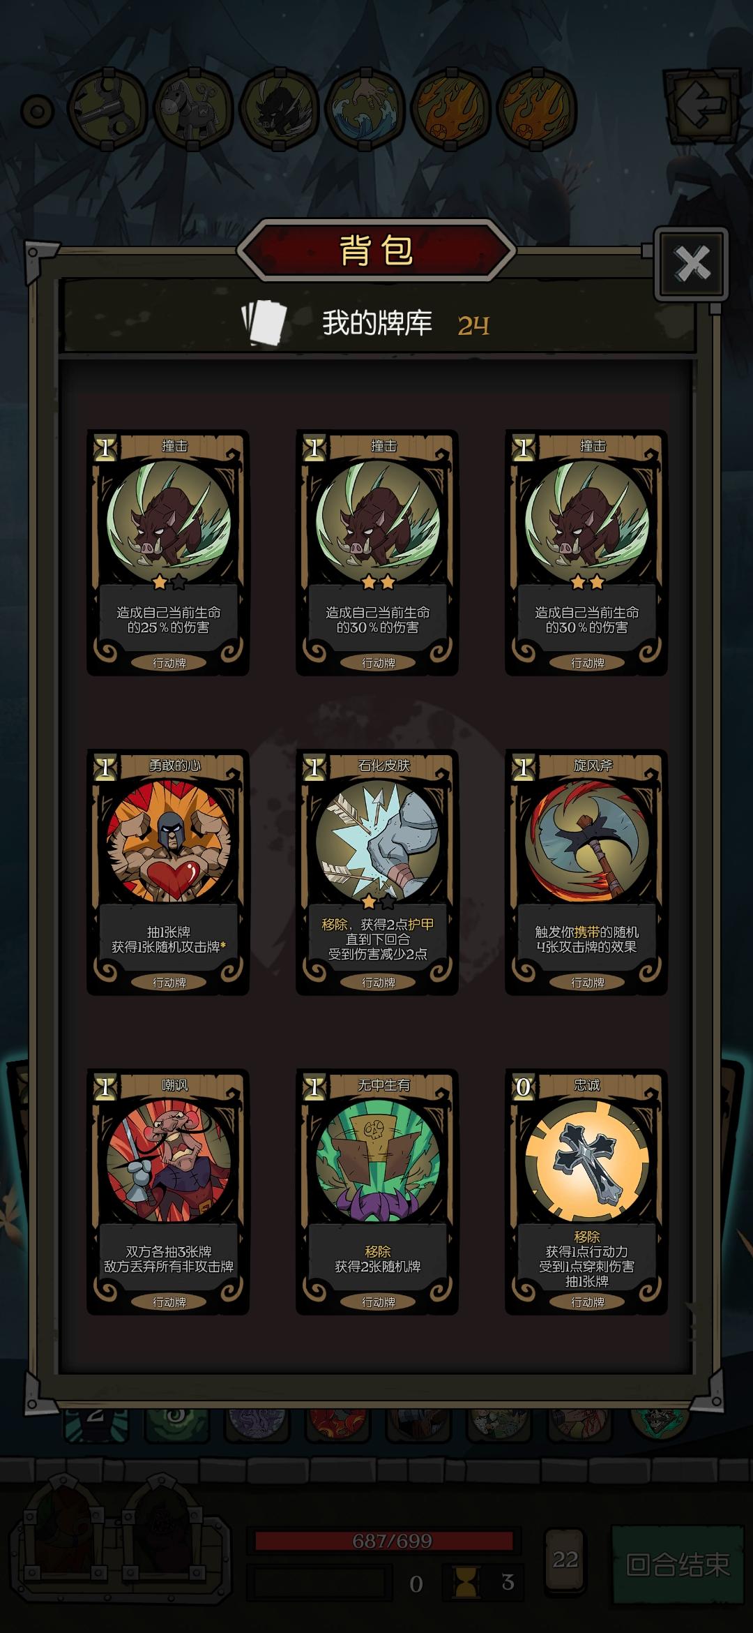Viewport: 753px width, 1633px height.
Task: Close the 背包 backpack panel
Action: tap(692, 264)
